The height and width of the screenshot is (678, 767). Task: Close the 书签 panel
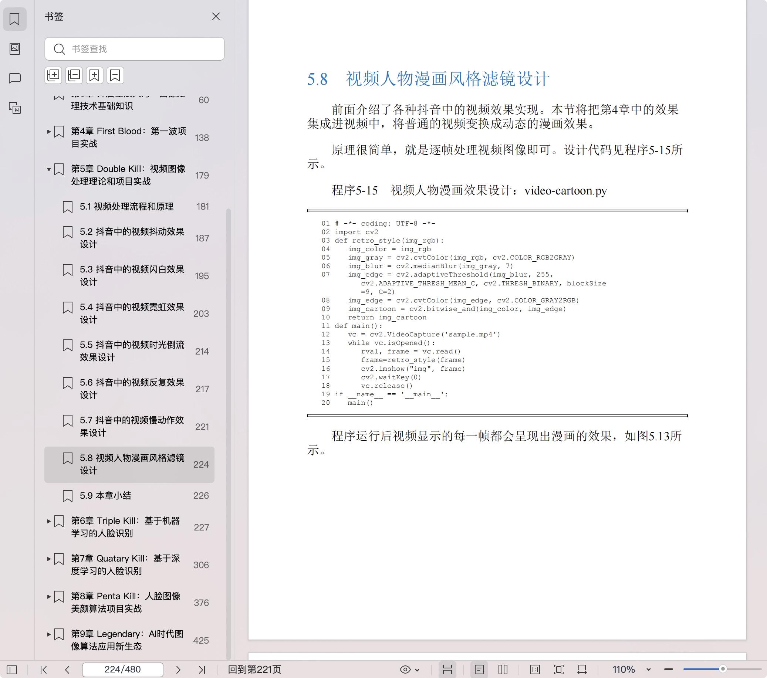point(216,17)
